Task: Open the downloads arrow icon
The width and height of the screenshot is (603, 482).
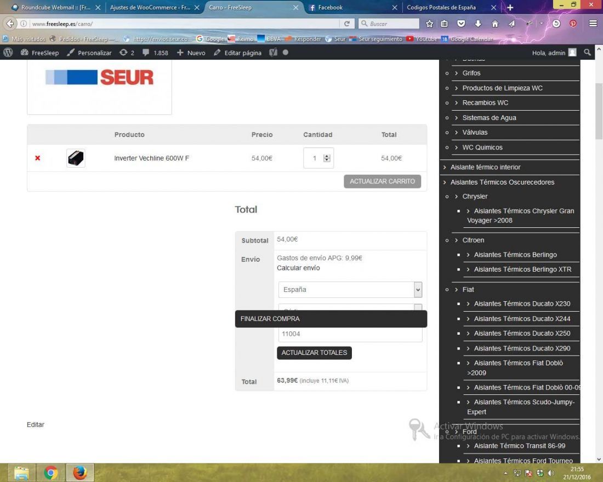Action: coord(478,24)
